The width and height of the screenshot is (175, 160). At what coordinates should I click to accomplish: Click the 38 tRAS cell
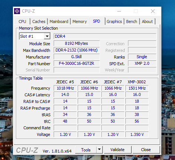137,114
